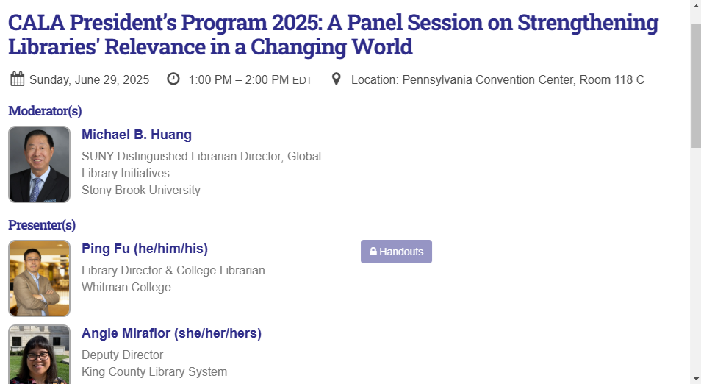Open the locked Handouts button

tap(396, 252)
